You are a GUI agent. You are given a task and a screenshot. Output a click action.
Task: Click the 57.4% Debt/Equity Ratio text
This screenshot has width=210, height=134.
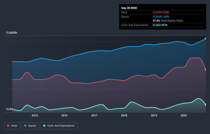point(168,21)
